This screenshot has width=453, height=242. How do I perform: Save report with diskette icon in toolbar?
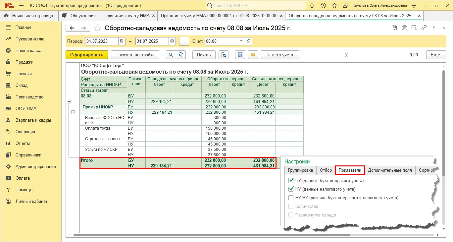point(240,55)
